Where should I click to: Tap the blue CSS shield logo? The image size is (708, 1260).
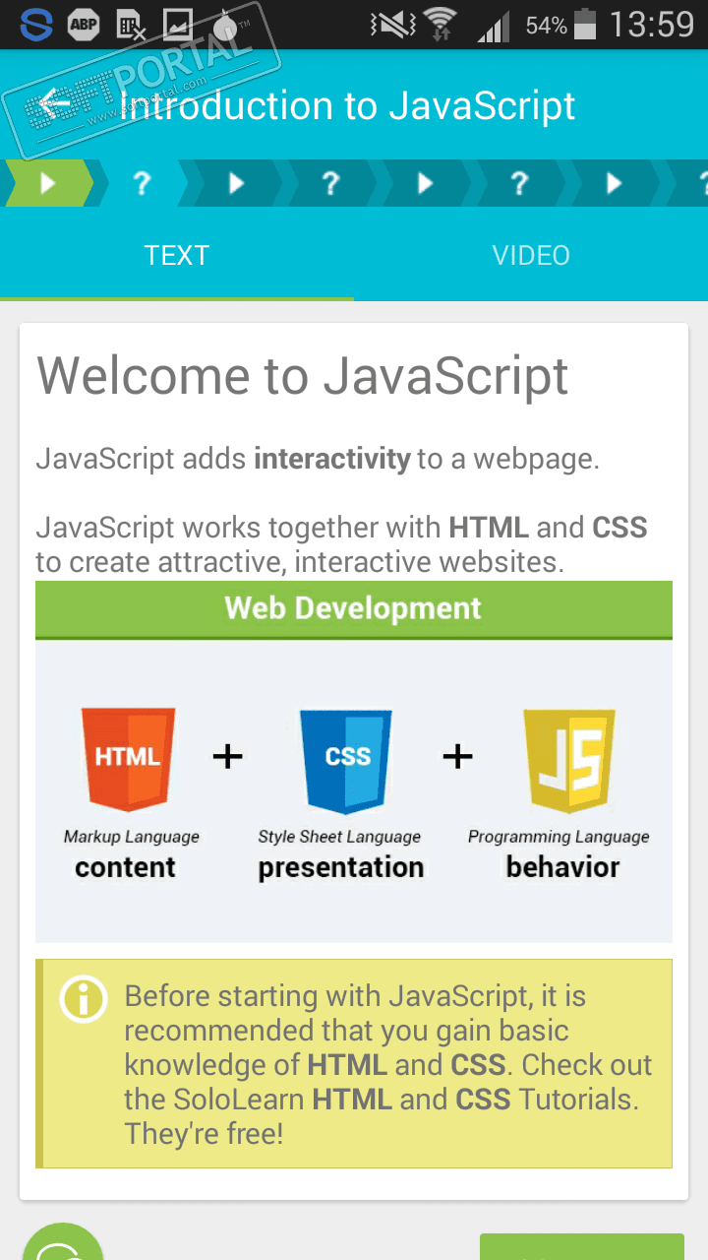pos(346,757)
